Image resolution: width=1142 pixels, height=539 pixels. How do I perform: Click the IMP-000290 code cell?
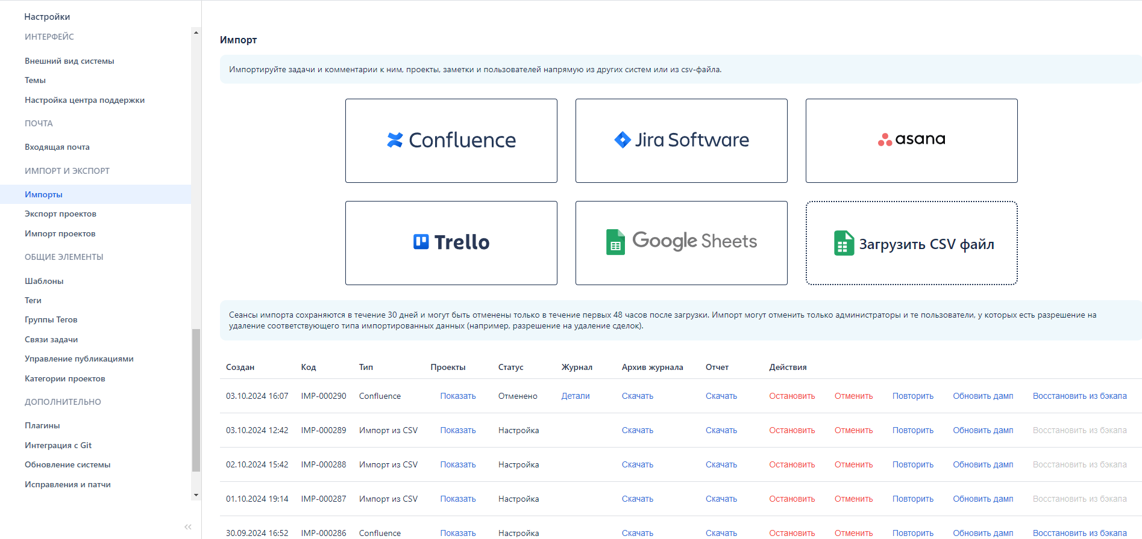(x=324, y=396)
